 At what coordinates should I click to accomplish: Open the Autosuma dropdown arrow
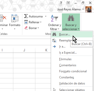tap(46, 16)
